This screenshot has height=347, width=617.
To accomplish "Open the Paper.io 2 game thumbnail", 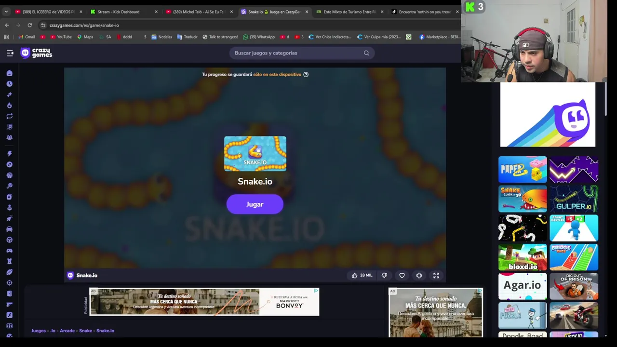I will [x=523, y=170].
